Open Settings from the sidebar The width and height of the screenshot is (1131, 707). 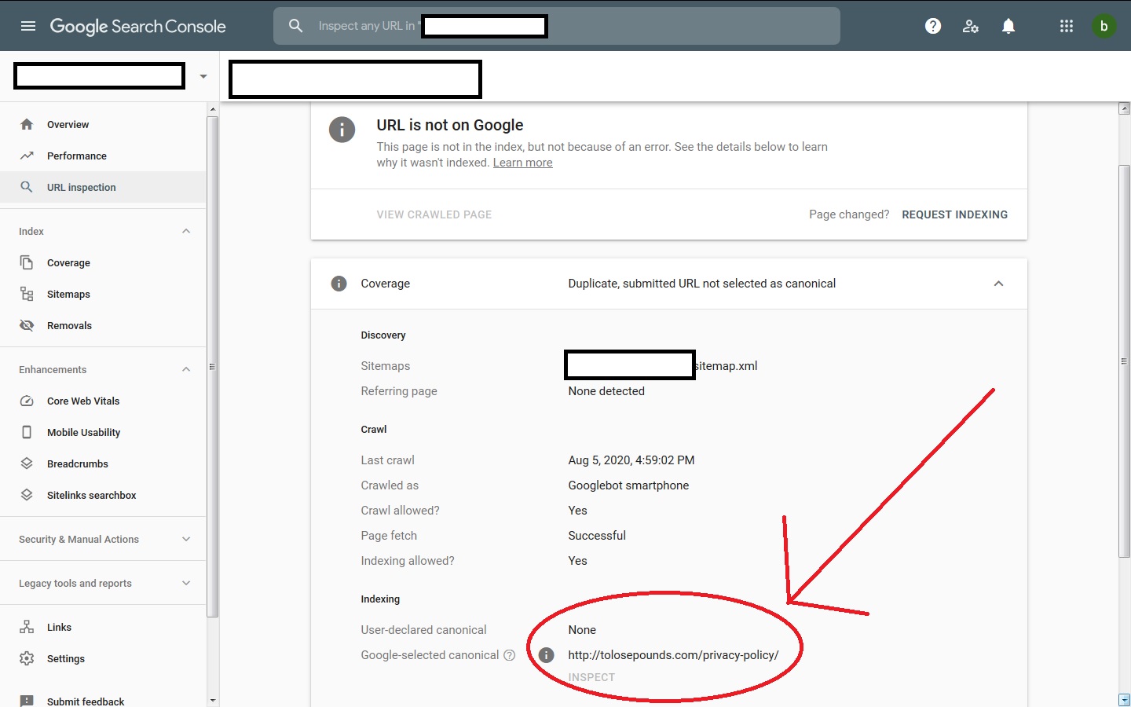[x=103, y=658]
